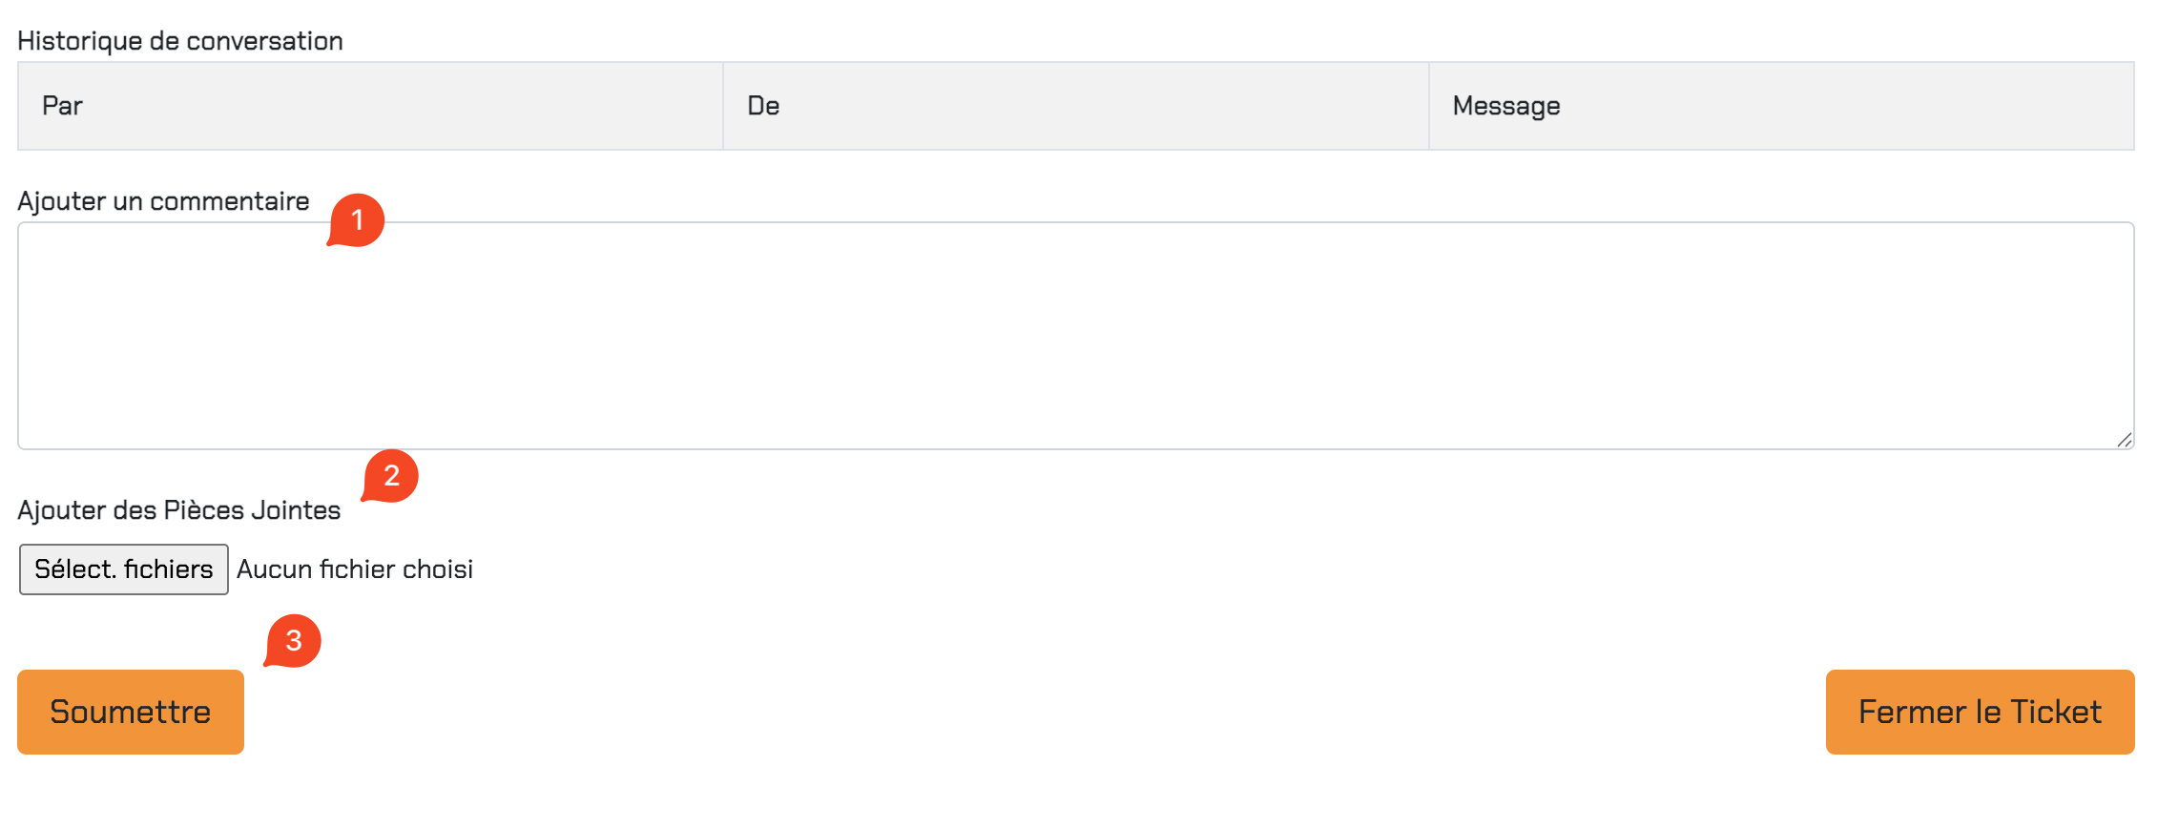Click inside the comment text area
The height and width of the screenshot is (828, 2158).
[x=1076, y=336]
